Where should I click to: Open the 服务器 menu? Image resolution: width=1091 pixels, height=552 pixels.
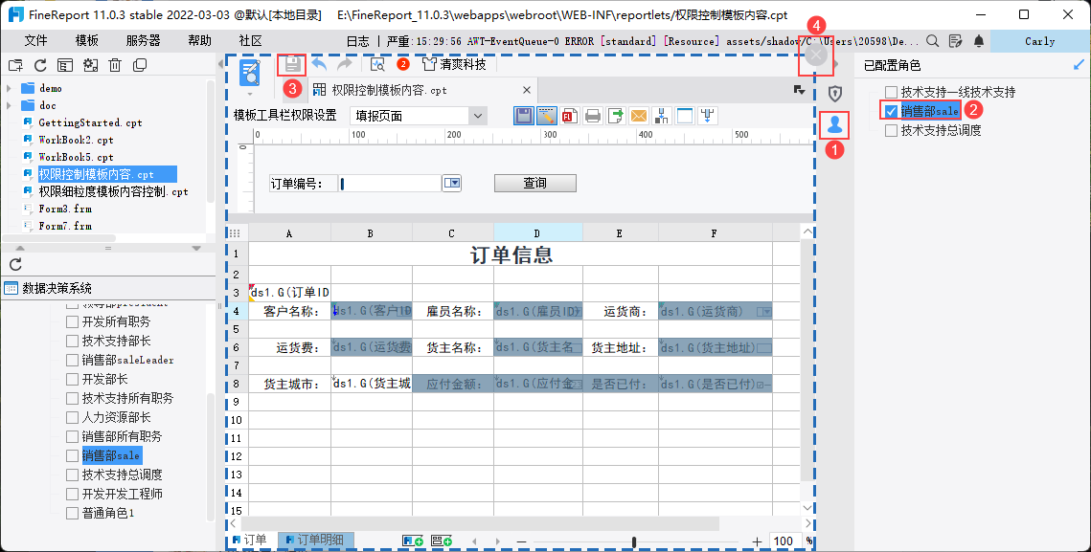point(143,41)
